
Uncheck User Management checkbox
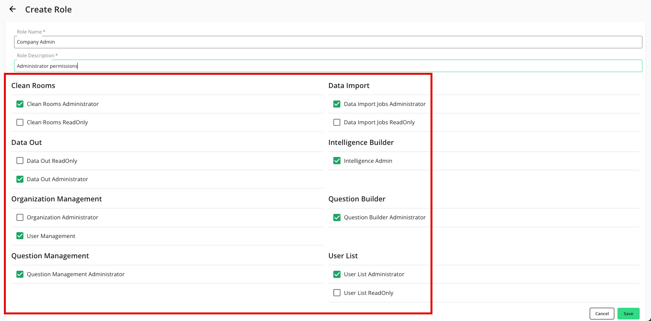pos(20,236)
